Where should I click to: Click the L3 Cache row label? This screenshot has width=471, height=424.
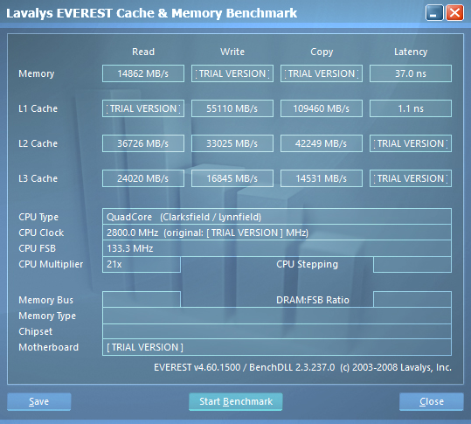pyautogui.click(x=38, y=178)
